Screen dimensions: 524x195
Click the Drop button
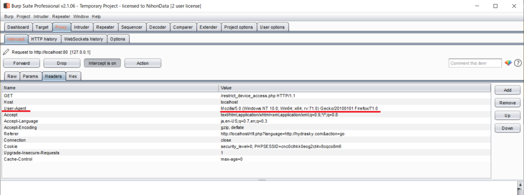point(62,63)
